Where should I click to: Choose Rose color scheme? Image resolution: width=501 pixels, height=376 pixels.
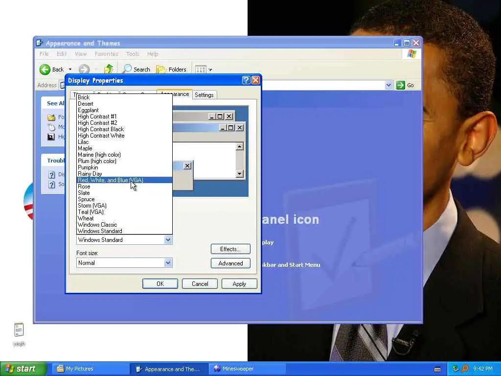tap(125, 187)
